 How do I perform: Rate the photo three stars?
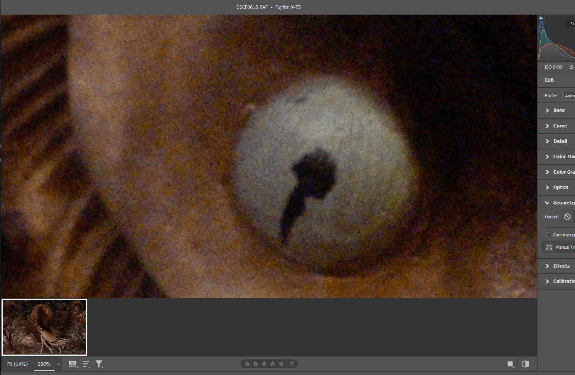264,364
